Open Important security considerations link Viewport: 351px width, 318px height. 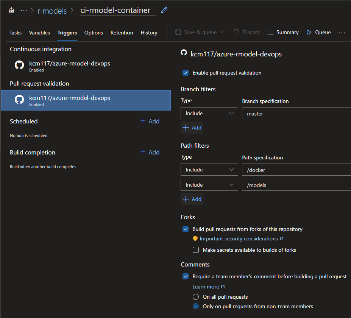(239, 238)
